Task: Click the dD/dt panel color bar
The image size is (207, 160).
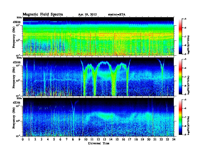Action: click(180, 77)
